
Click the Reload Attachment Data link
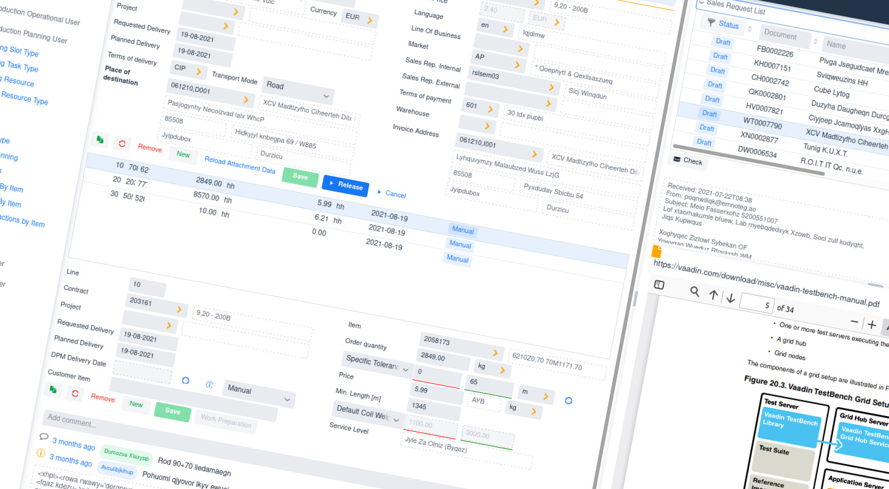coord(240,165)
